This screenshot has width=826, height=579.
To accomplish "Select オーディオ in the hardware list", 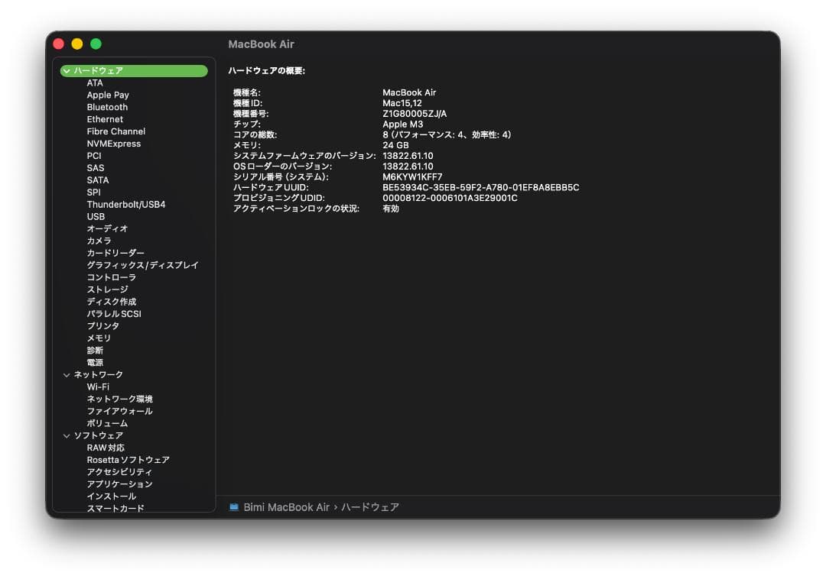I will (106, 228).
